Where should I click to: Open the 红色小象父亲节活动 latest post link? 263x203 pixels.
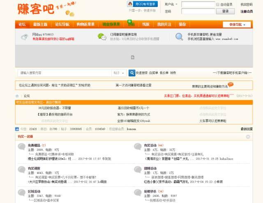(166, 182)
